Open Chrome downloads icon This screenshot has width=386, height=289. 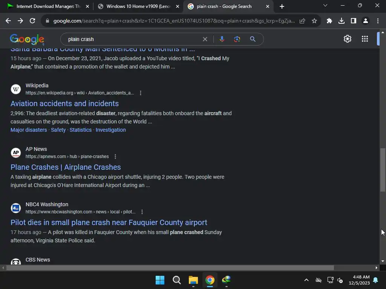coord(342,21)
